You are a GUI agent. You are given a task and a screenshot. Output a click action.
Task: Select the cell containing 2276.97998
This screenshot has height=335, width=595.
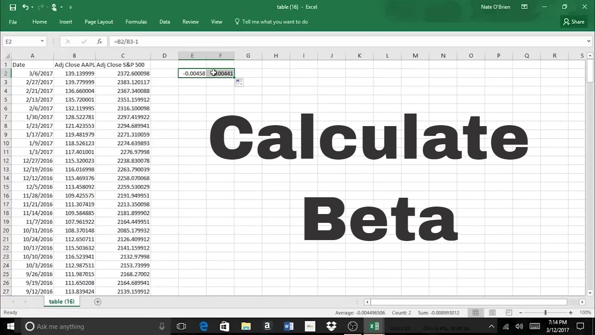pos(123,152)
